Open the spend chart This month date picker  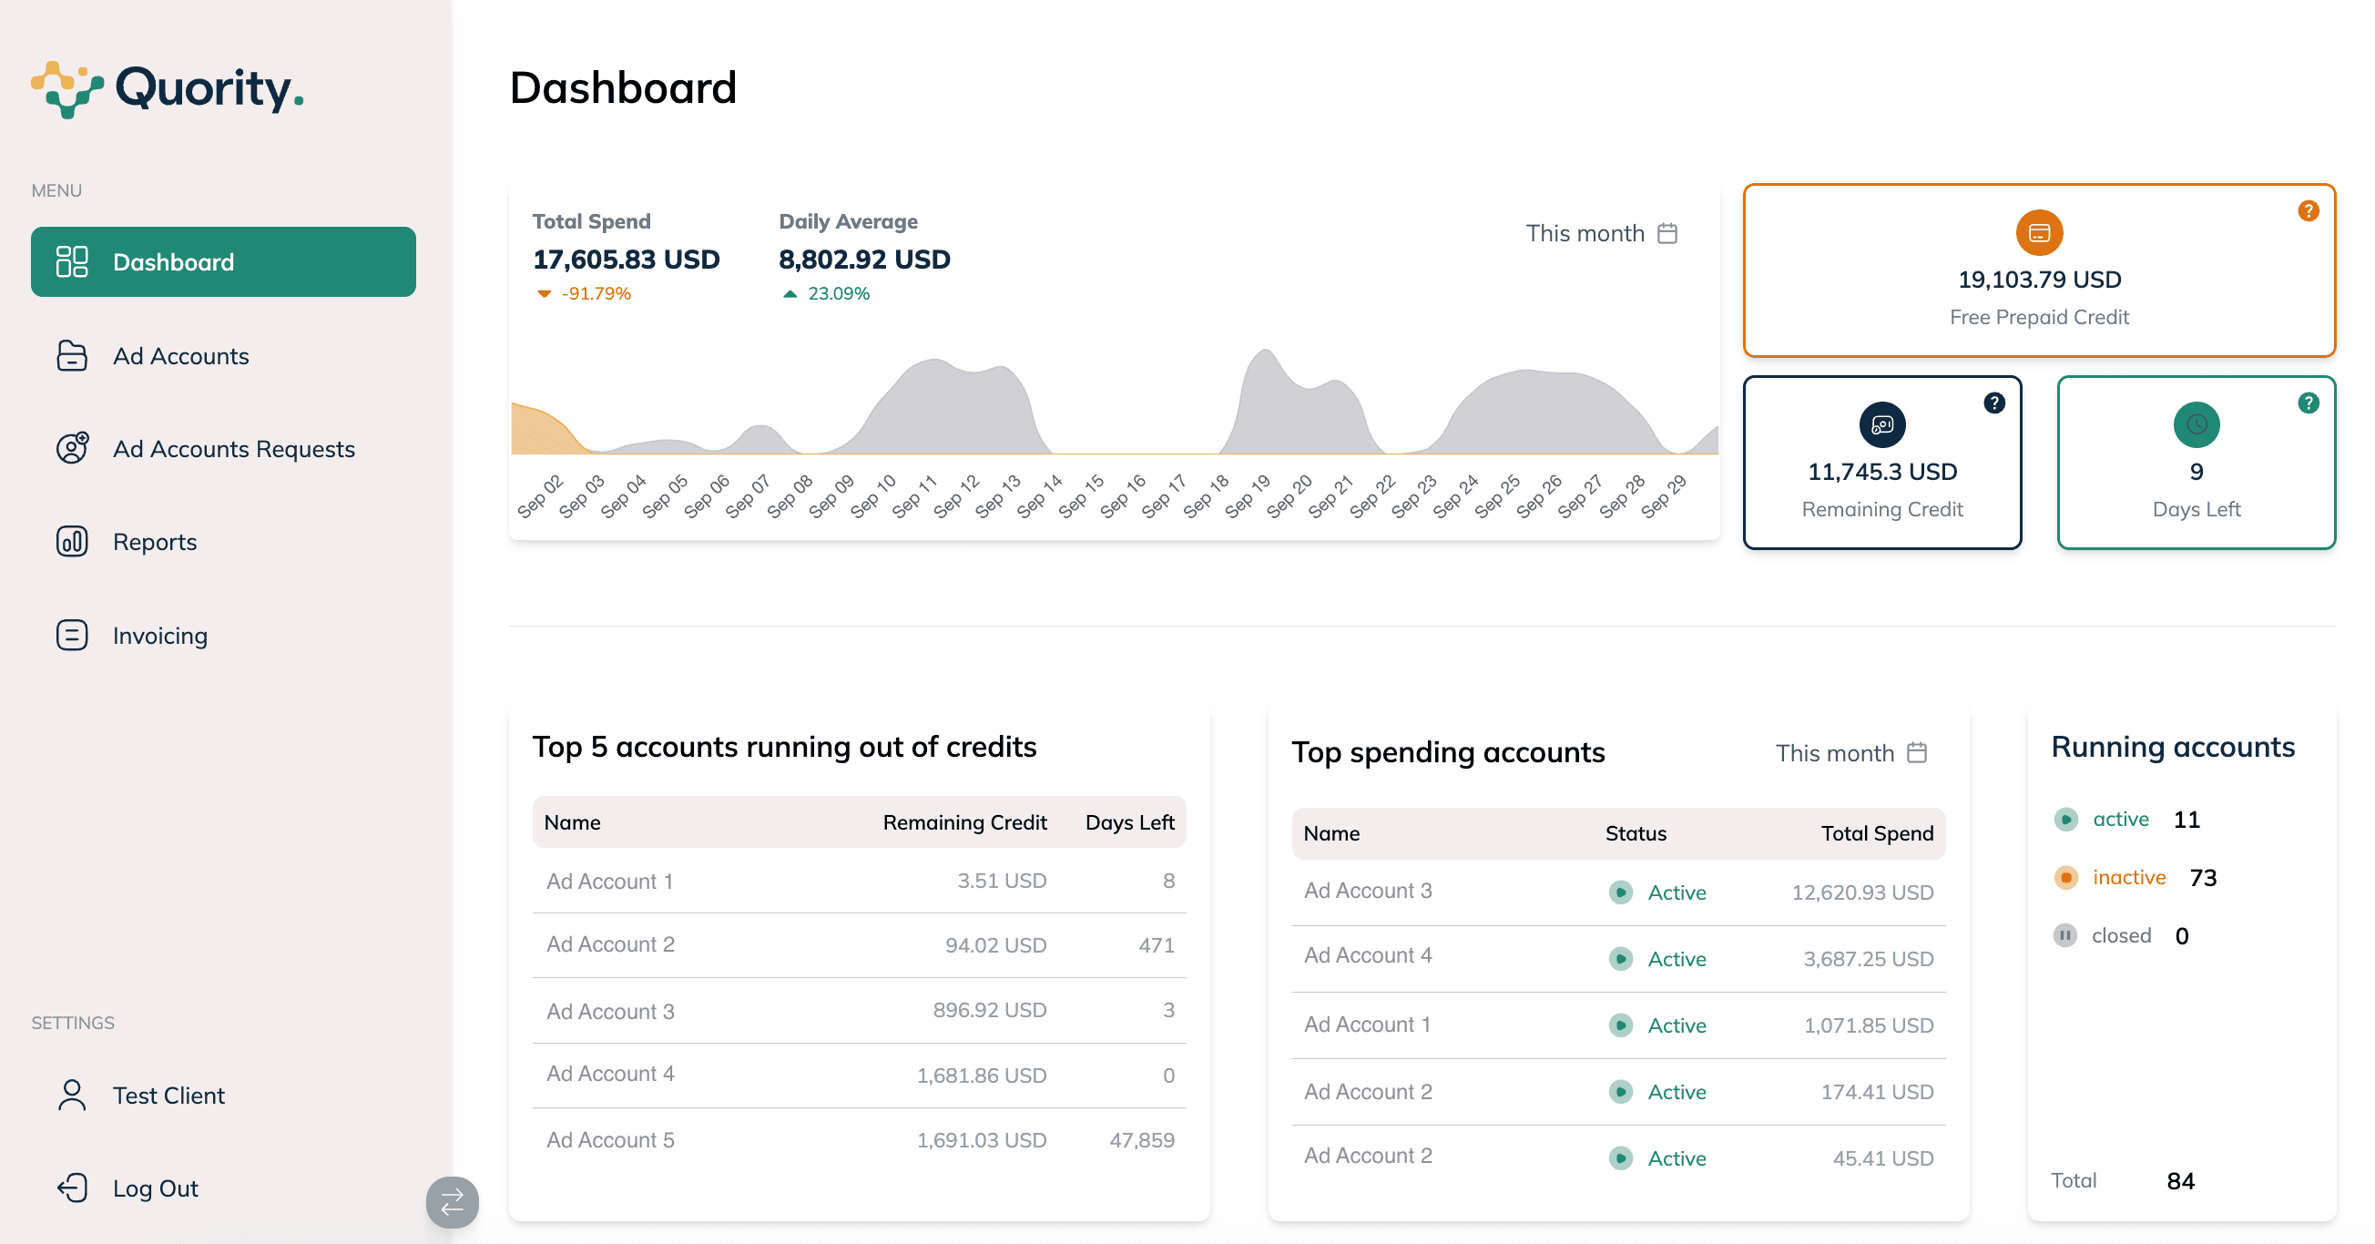tap(1601, 233)
